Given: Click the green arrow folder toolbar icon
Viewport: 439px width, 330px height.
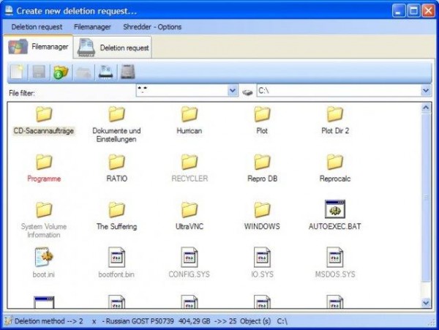Looking at the screenshot, I should pyautogui.click(x=61, y=72).
